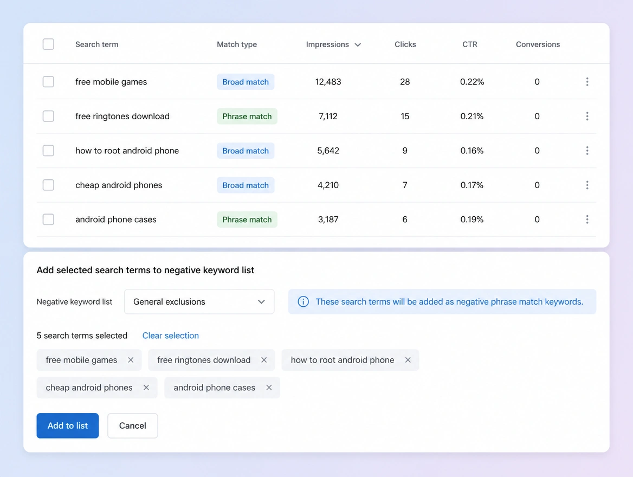Click the 5 search terms selected label
Viewport: 633px width, 477px height.
tap(82, 336)
